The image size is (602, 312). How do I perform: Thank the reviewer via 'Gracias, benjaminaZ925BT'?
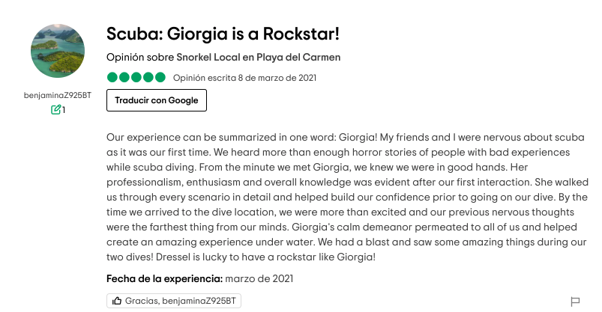click(174, 301)
